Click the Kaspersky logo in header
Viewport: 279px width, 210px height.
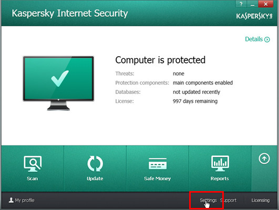[x=254, y=16]
